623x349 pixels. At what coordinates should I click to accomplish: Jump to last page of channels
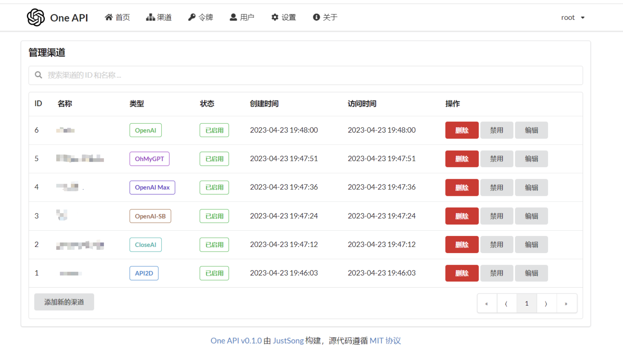(566, 304)
